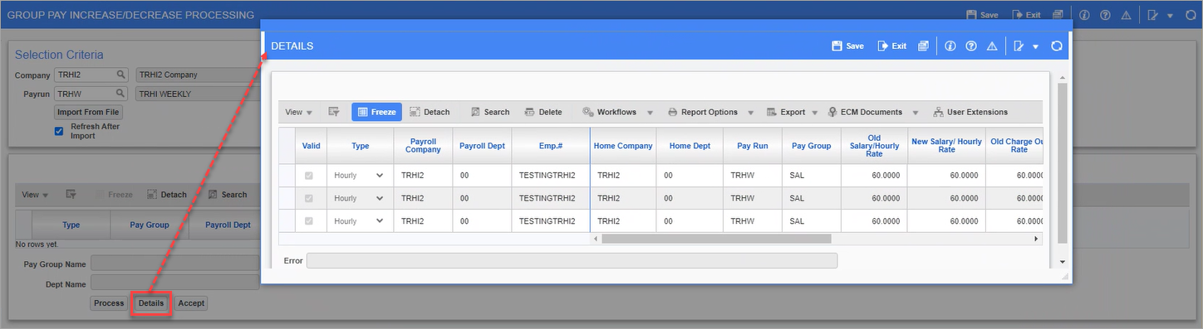Screen dimensions: 1203x329
Task: Sort by the Emp.# column header
Action: tap(550, 145)
